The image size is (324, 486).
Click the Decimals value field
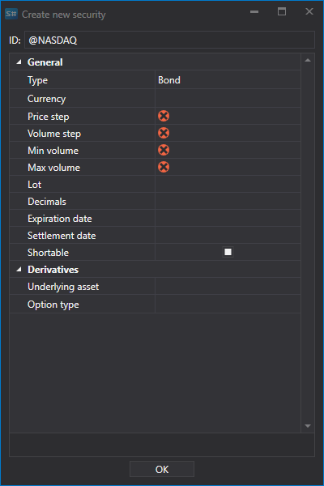(228, 202)
